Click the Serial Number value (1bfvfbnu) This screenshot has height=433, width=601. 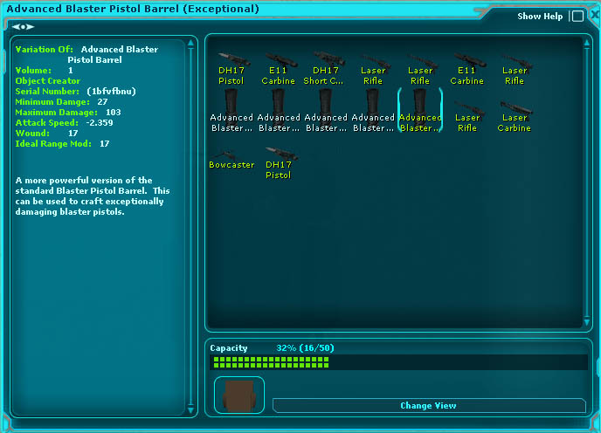tap(111, 91)
